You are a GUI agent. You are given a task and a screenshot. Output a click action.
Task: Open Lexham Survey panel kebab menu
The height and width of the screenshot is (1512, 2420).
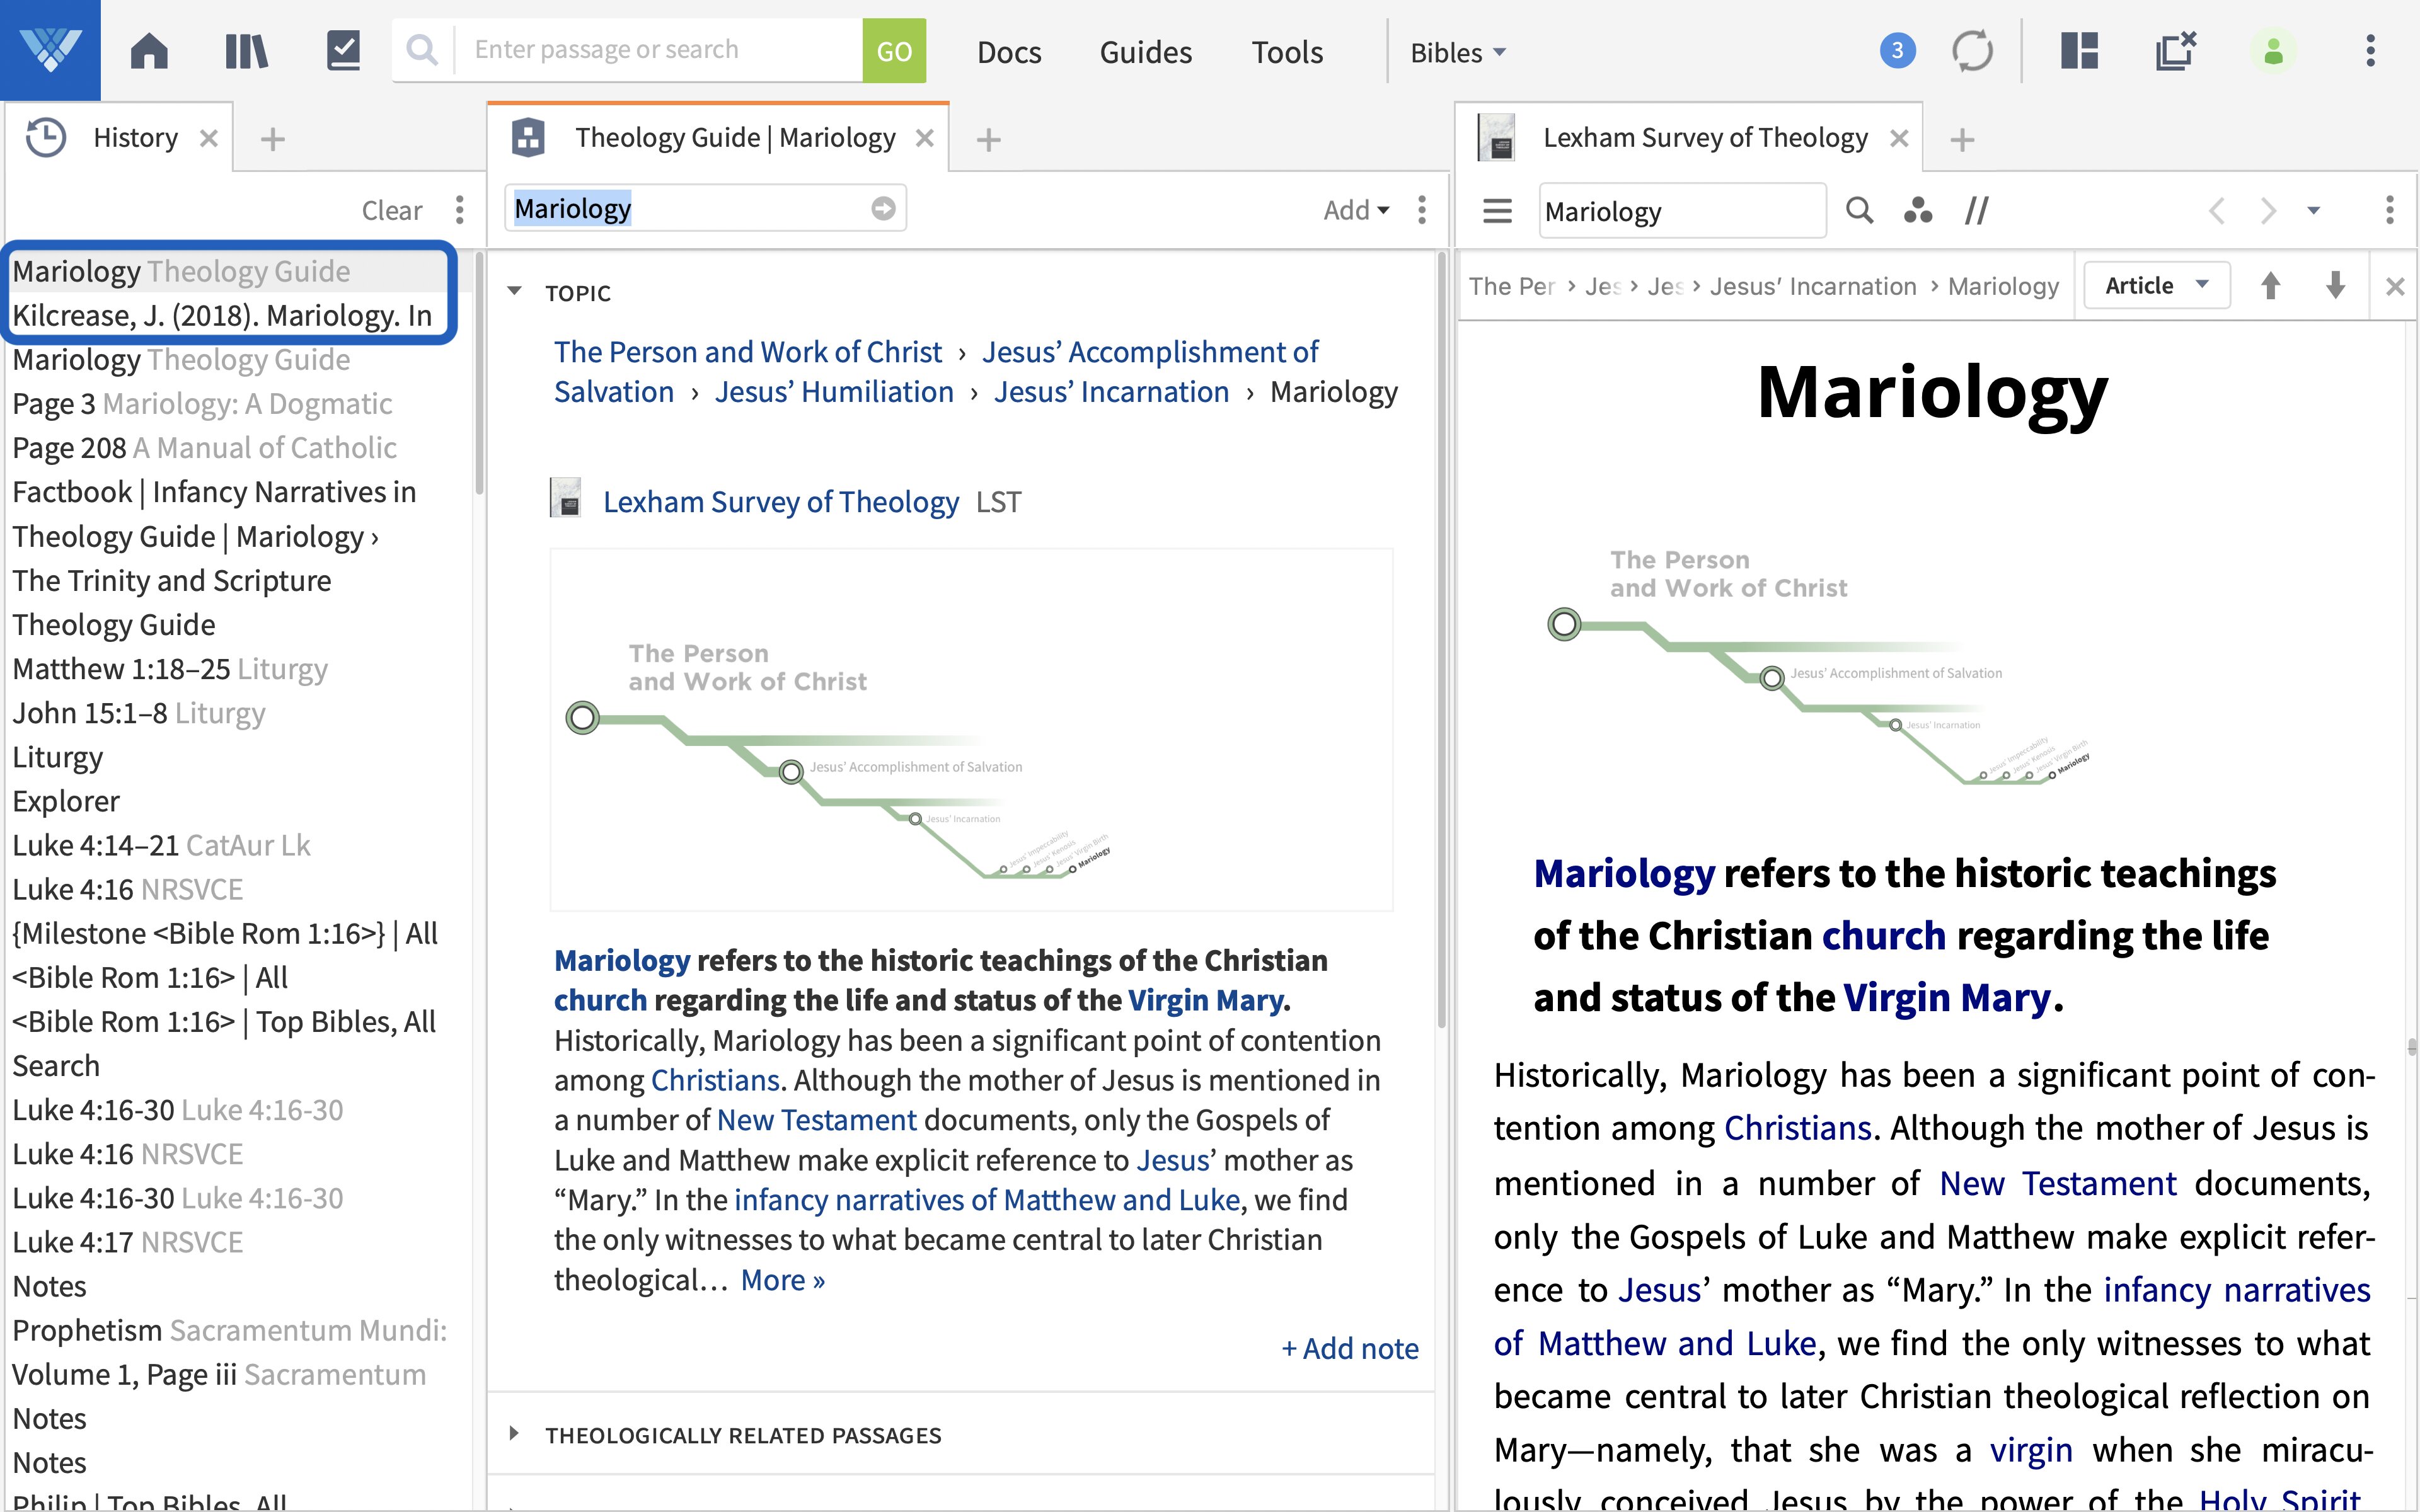click(2389, 210)
